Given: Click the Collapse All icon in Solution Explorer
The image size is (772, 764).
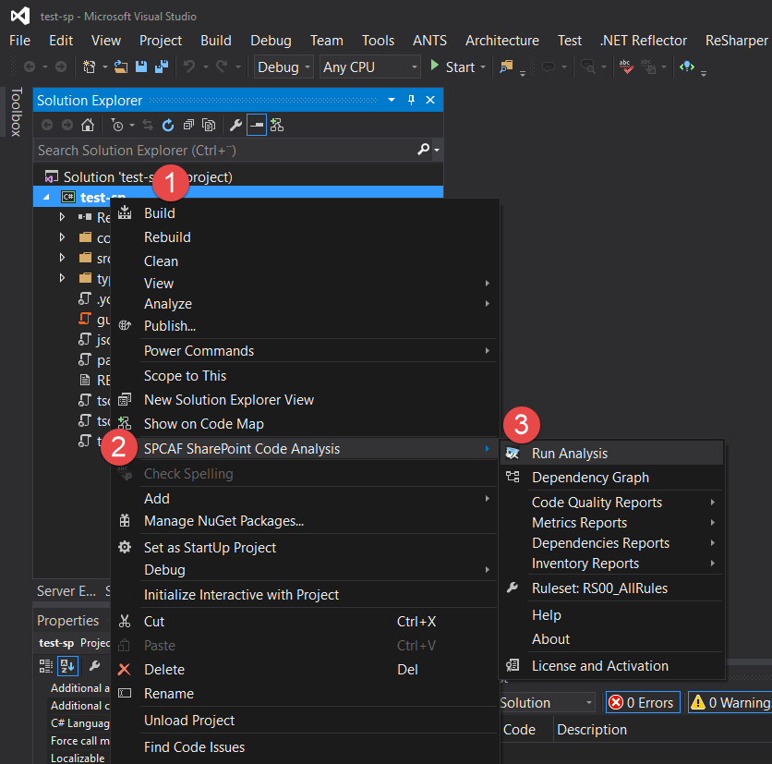Looking at the screenshot, I should pyautogui.click(x=188, y=125).
